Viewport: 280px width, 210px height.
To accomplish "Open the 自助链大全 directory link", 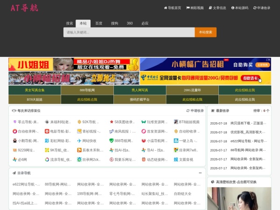I will pos(182,194).
